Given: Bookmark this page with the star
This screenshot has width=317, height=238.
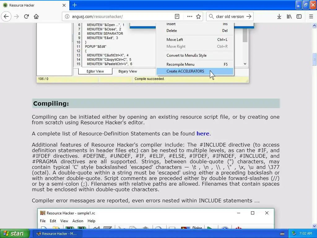Looking at the screenshot, I should point(198,17).
